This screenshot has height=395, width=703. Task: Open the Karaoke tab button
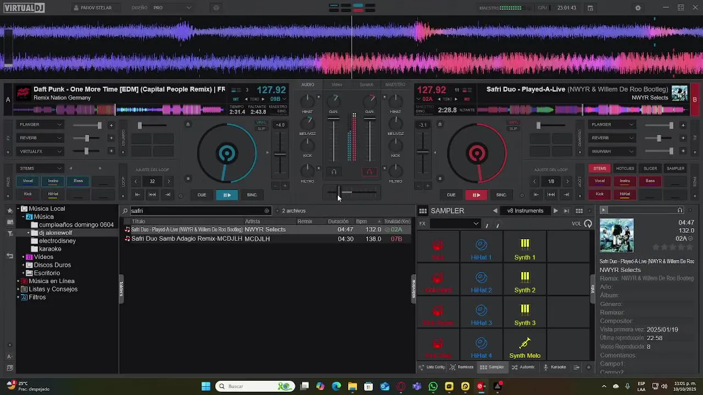555,367
